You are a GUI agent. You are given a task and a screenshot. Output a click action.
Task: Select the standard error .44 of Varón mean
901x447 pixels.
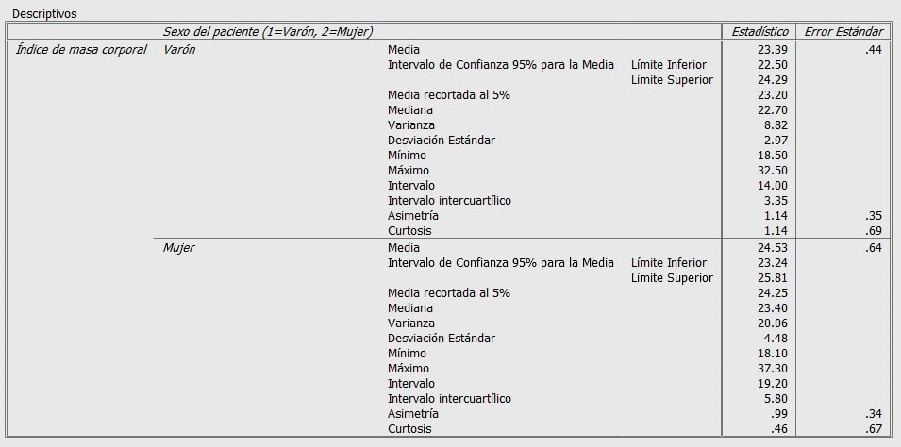coord(873,49)
